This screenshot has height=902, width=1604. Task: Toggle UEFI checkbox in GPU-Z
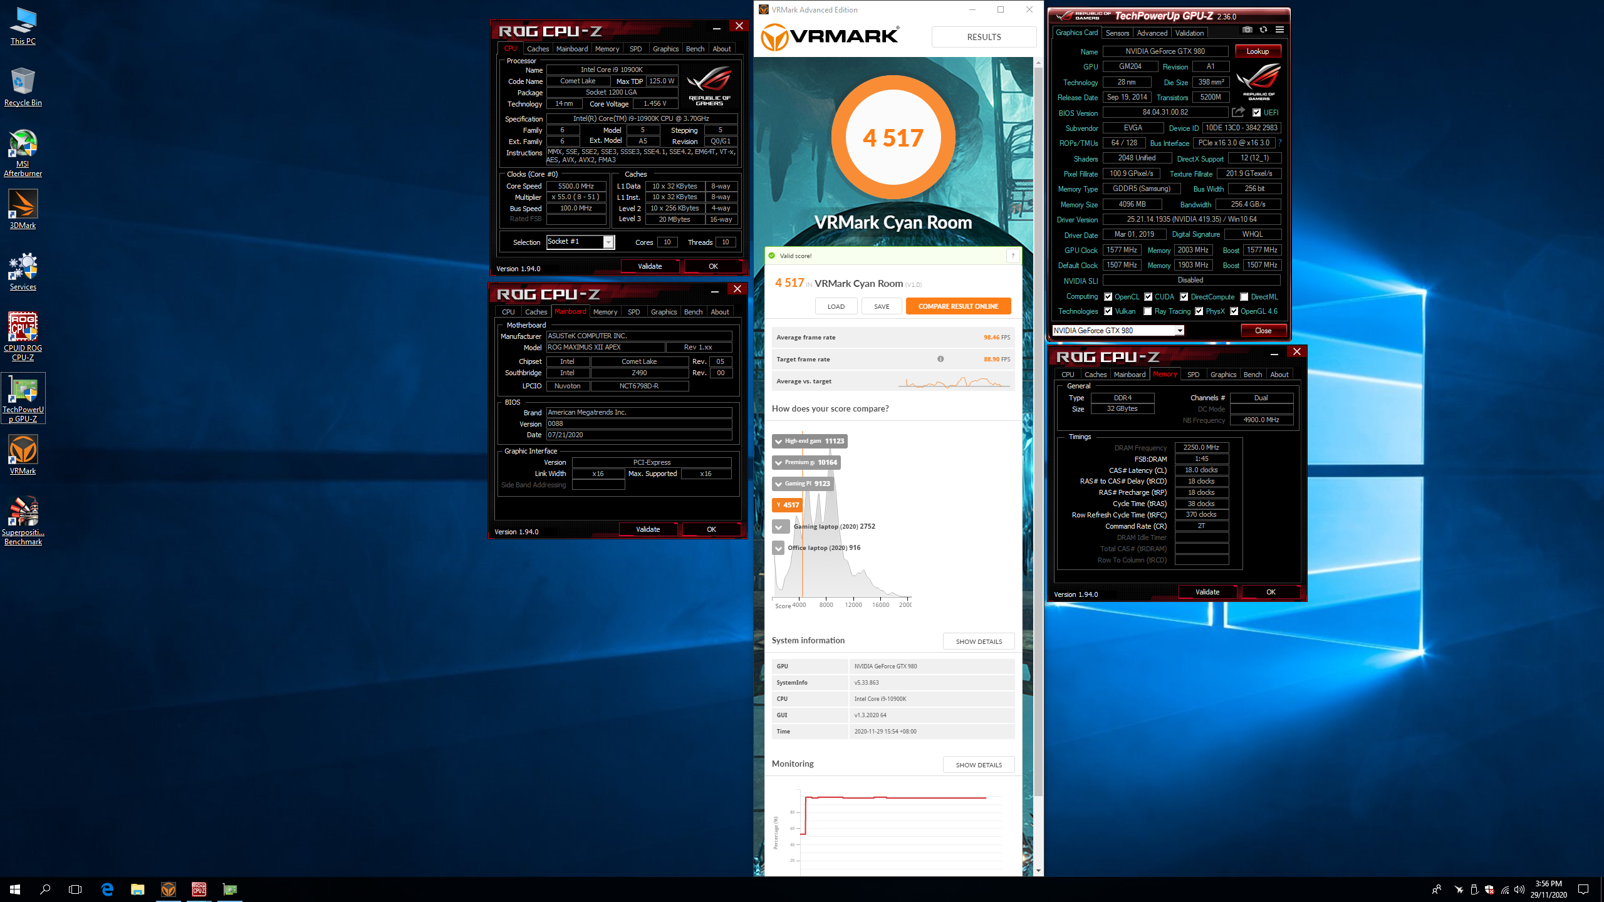[1256, 113]
